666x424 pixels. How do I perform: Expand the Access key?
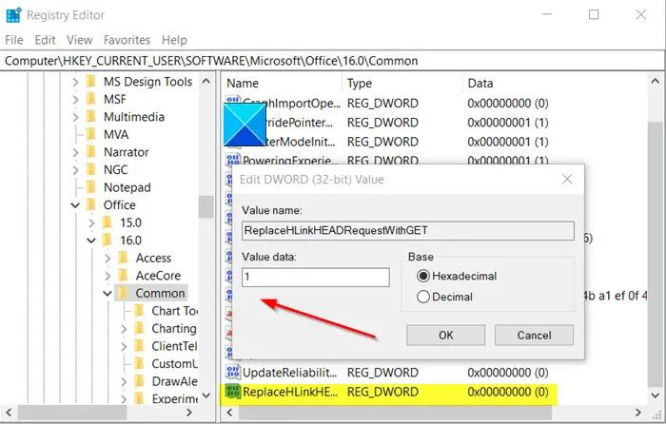[x=108, y=258]
